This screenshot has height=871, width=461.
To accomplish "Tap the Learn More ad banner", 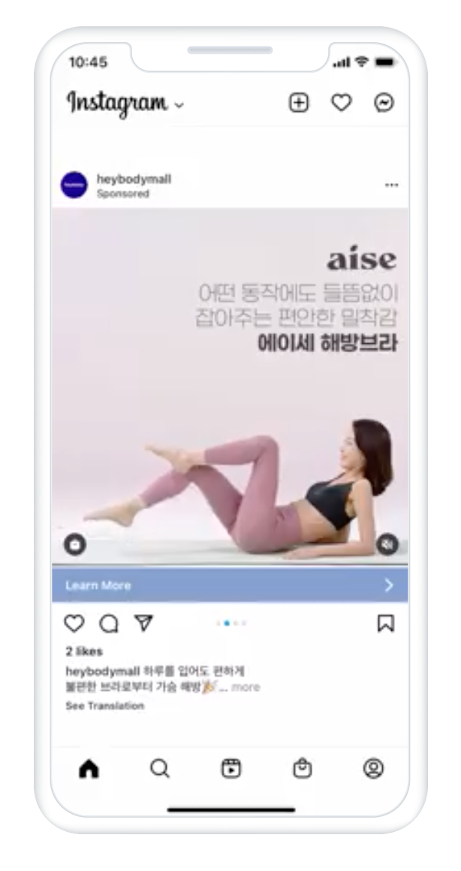I will (x=230, y=585).
